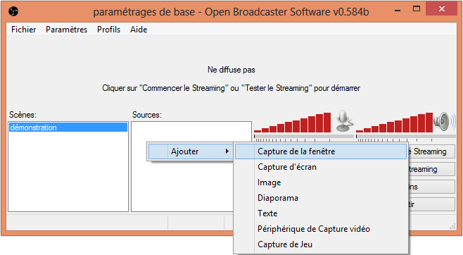Select Capture de Jeu entry

[x=321, y=244]
